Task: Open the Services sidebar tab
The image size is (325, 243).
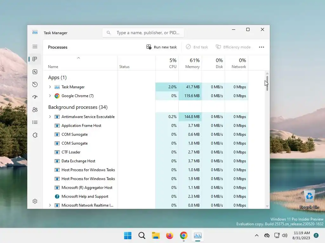Action: tap(35, 135)
